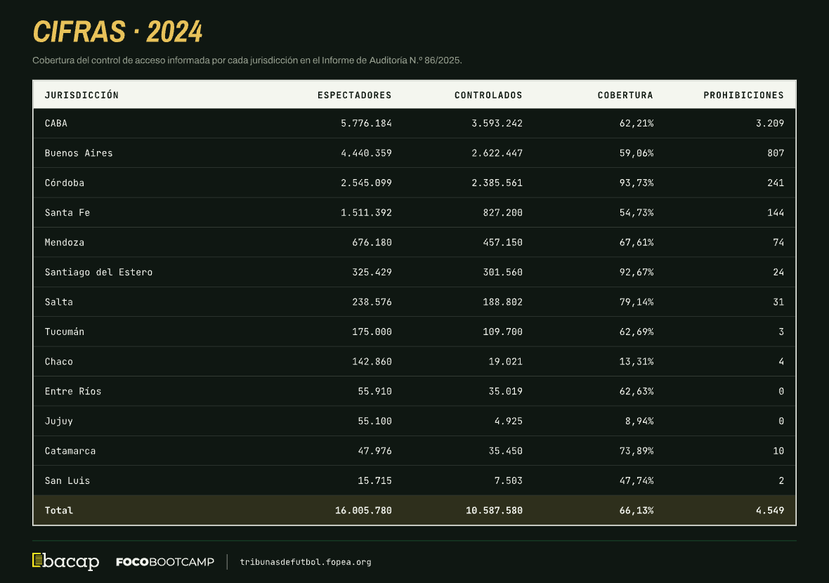Viewport: 829px width, 583px height.
Task: Select the Catamarca jurisdiction cell
Action: pos(70,451)
